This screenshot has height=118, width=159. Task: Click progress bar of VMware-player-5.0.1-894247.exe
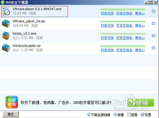[x=123, y=10]
